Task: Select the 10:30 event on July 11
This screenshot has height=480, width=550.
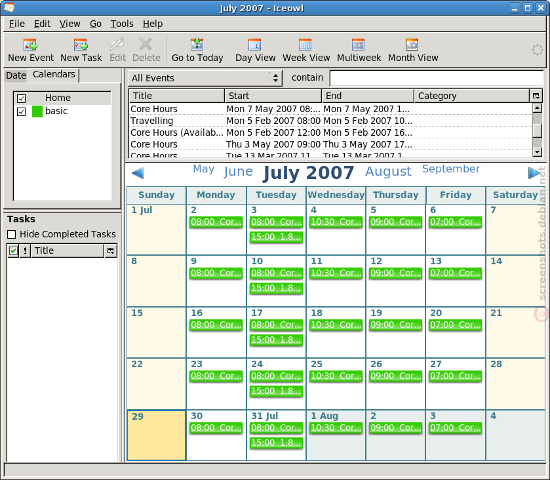Action: click(x=336, y=273)
